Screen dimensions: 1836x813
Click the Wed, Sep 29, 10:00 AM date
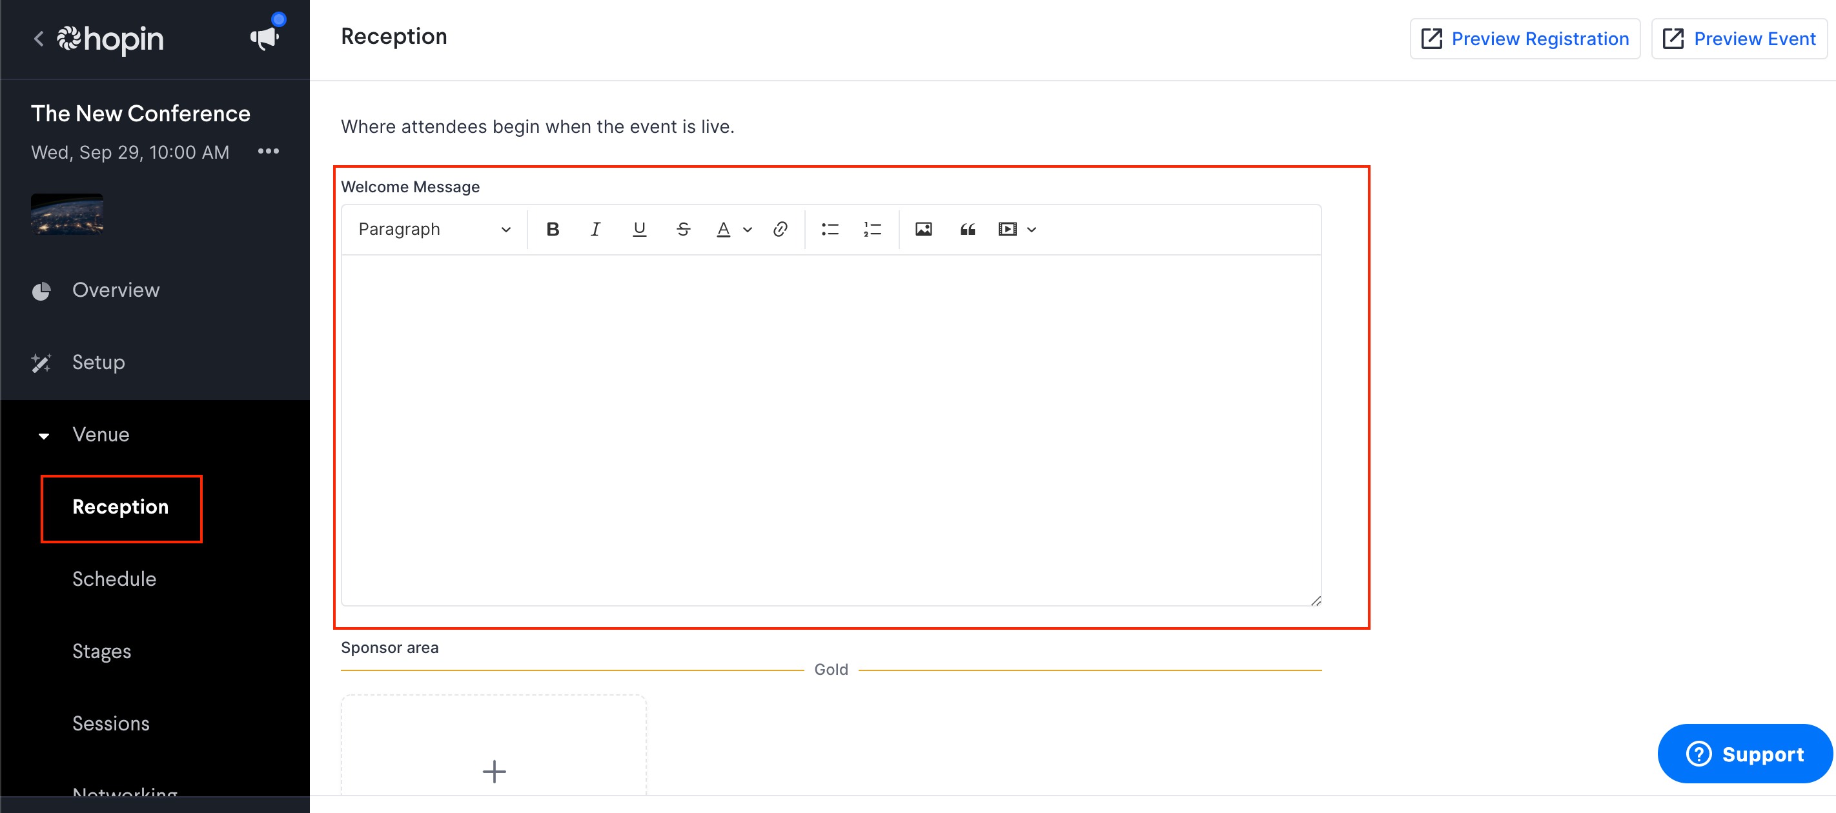[130, 152]
